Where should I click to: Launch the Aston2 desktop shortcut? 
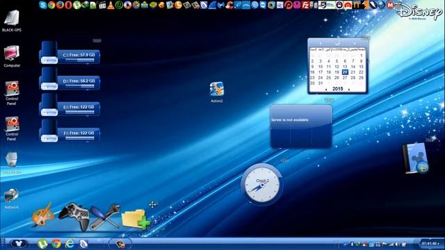pyautogui.click(x=217, y=92)
